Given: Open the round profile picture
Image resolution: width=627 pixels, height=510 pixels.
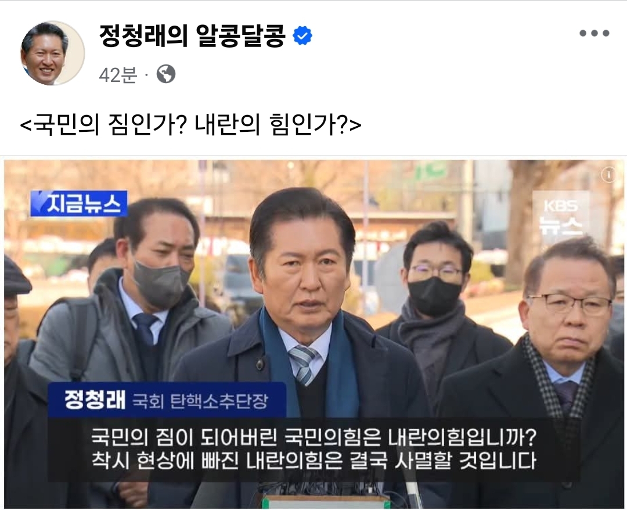Looking at the screenshot, I should click(x=53, y=53).
